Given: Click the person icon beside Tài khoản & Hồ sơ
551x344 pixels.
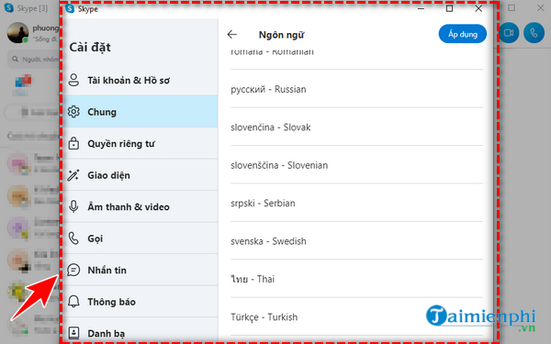Looking at the screenshot, I should coord(73,80).
